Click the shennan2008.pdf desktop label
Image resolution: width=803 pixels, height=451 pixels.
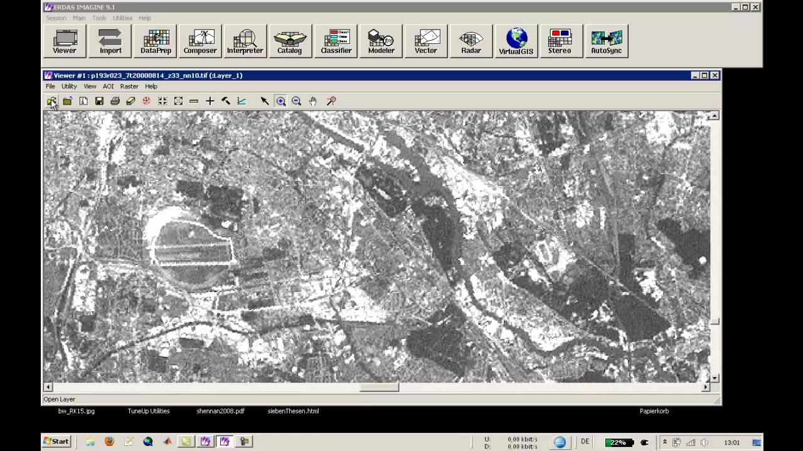220,411
